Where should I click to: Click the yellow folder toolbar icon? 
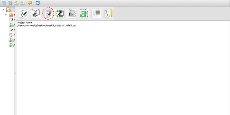tap(30, 3)
